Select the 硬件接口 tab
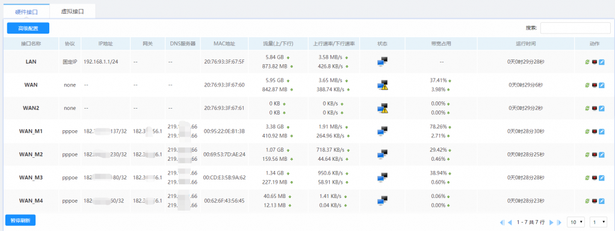This screenshot has height=231, width=615. (x=26, y=12)
